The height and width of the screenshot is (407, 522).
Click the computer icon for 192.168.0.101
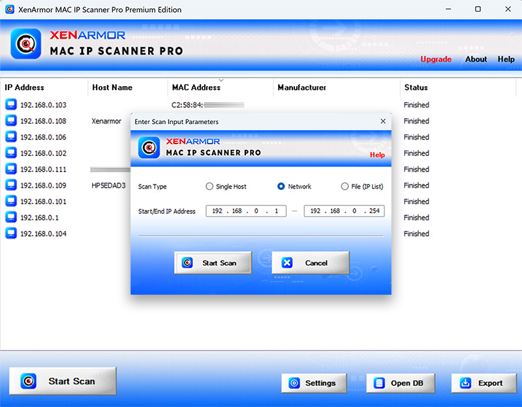[x=11, y=201]
